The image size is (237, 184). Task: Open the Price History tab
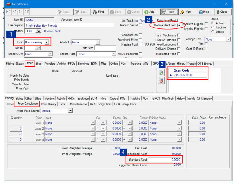point(49,104)
